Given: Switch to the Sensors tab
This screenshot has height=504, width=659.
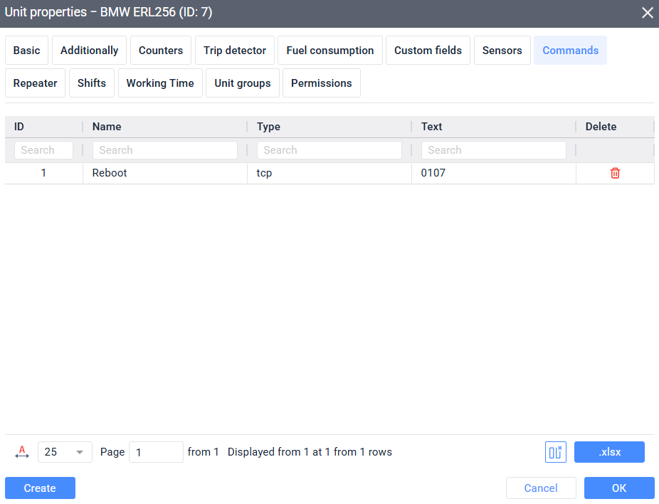Looking at the screenshot, I should click(x=502, y=51).
